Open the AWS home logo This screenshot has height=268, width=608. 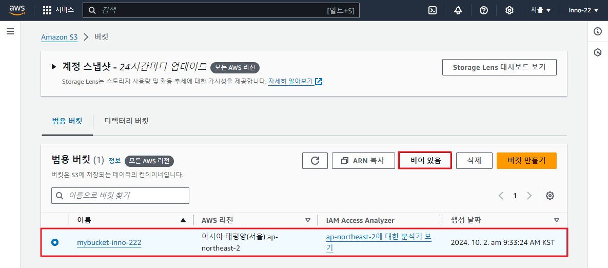pyautogui.click(x=17, y=10)
